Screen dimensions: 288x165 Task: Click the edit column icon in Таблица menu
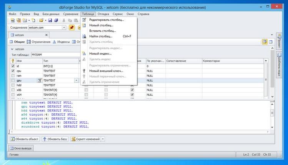pos(84,20)
